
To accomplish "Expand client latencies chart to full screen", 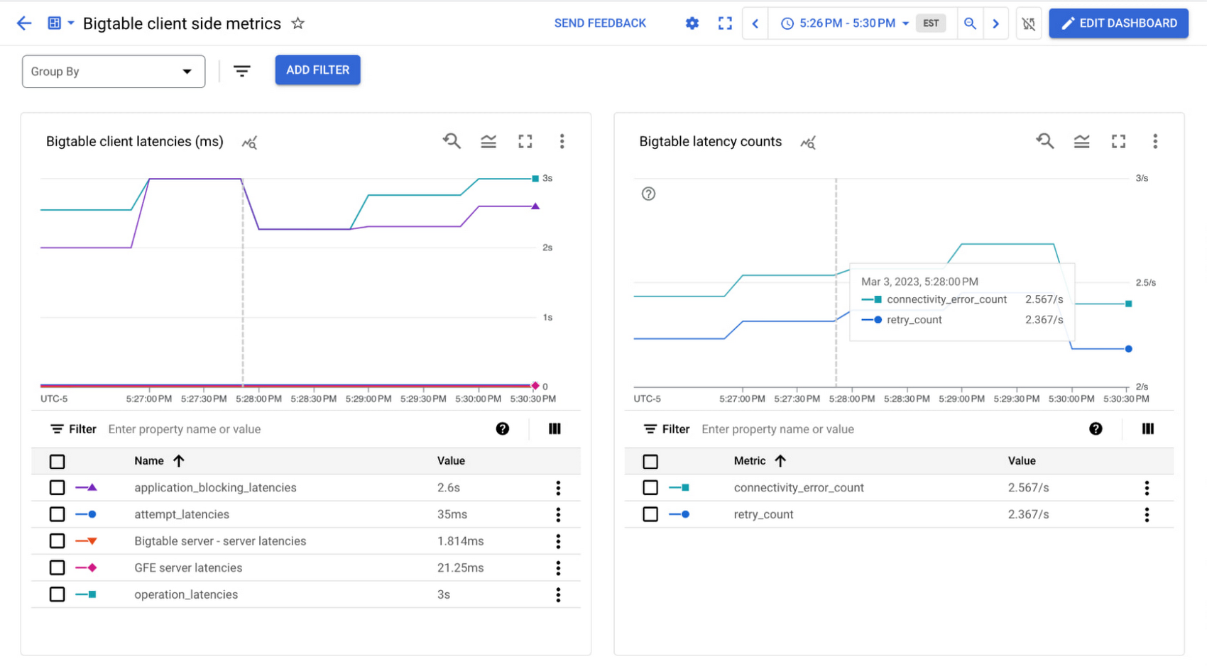I will [525, 142].
